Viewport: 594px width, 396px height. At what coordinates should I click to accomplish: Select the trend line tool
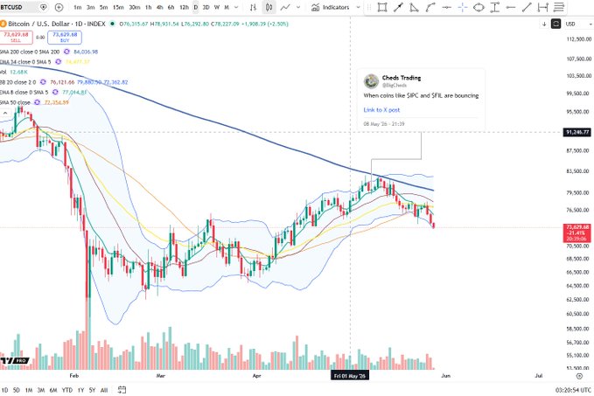click(527, 7)
